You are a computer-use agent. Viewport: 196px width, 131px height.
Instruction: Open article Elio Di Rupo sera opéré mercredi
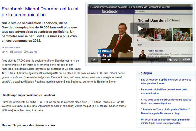click(x=166, y=81)
